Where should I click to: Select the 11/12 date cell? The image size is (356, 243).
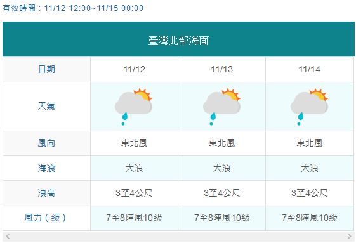pyautogui.click(x=134, y=69)
